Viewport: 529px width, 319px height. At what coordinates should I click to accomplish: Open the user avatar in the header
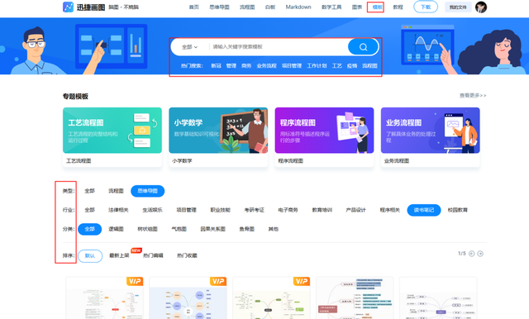click(x=481, y=7)
